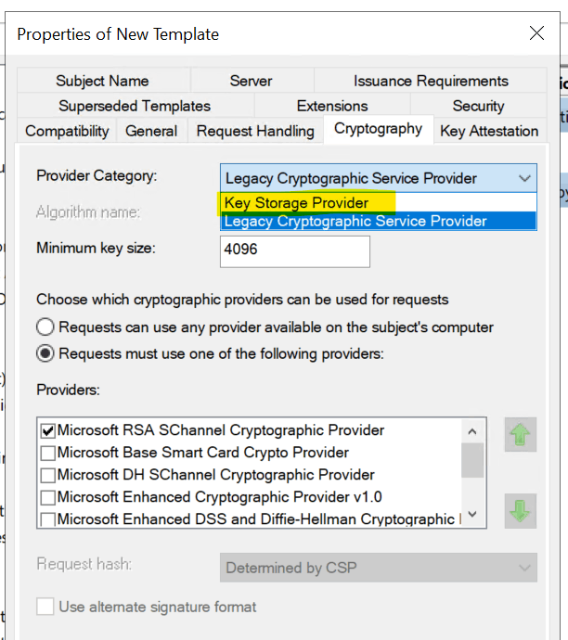The height and width of the screenshot is (640, 568).
Task: Open the Key Attestation tab
Action: pyautogui.click(x=489, y=131)
